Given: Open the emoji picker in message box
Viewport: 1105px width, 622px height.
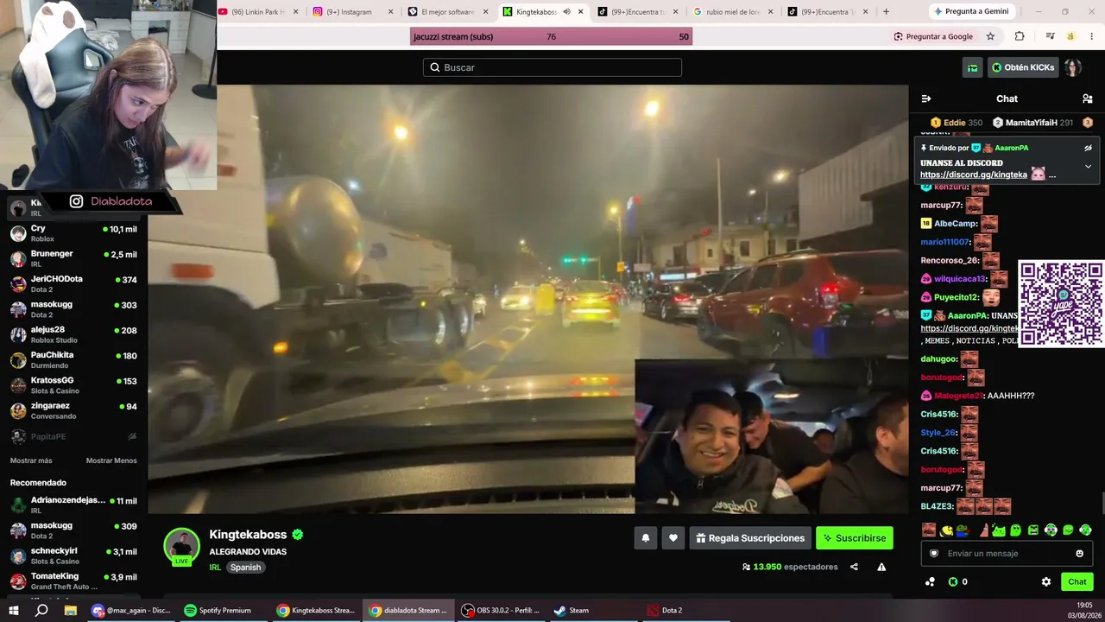Looking at the screenshot, I should [x=1079, y=554].
